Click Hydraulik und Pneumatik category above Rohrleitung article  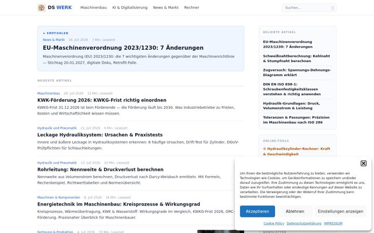tap(57, 163)
